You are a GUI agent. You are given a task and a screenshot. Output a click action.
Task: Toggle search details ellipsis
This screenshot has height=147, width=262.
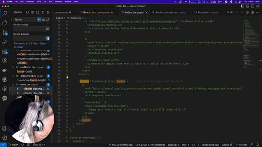tap(48, 24)
